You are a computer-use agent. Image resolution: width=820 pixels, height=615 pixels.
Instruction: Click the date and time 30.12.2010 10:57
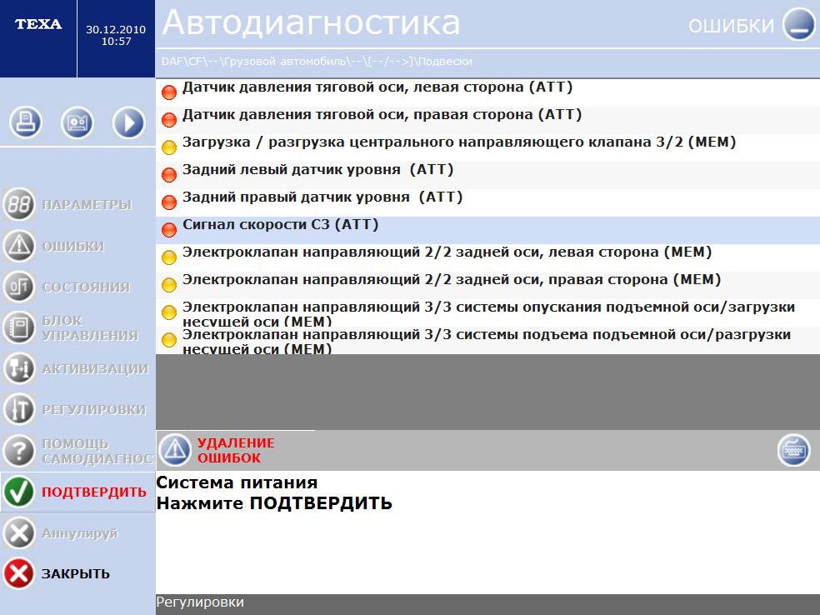click(x=116, y=35)
